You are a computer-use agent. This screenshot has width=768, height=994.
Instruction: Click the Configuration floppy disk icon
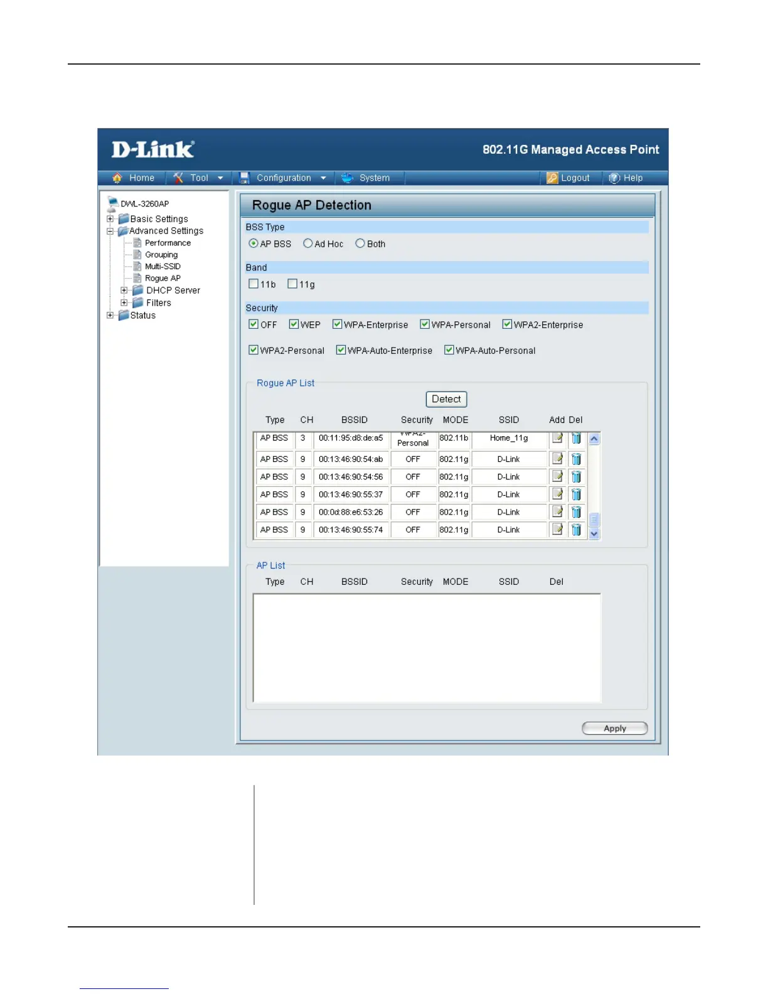(245, 178)
